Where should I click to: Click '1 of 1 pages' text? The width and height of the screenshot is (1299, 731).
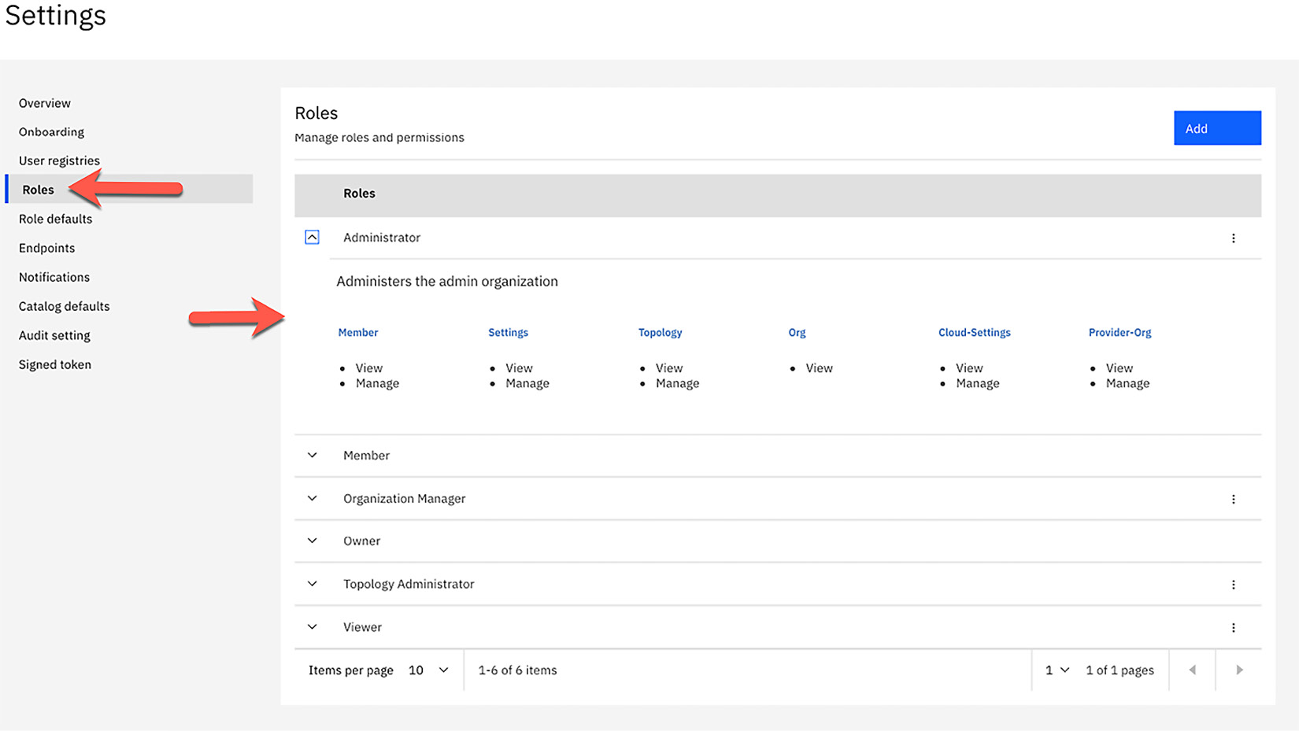coord(1120,670)
